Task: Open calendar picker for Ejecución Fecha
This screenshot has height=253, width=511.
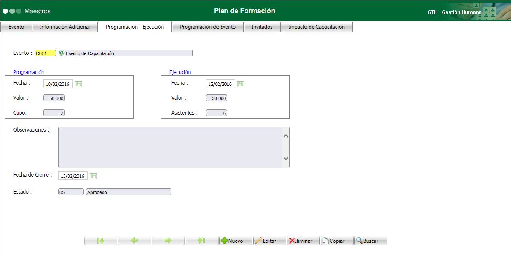Action: click(x=240, y=84)
